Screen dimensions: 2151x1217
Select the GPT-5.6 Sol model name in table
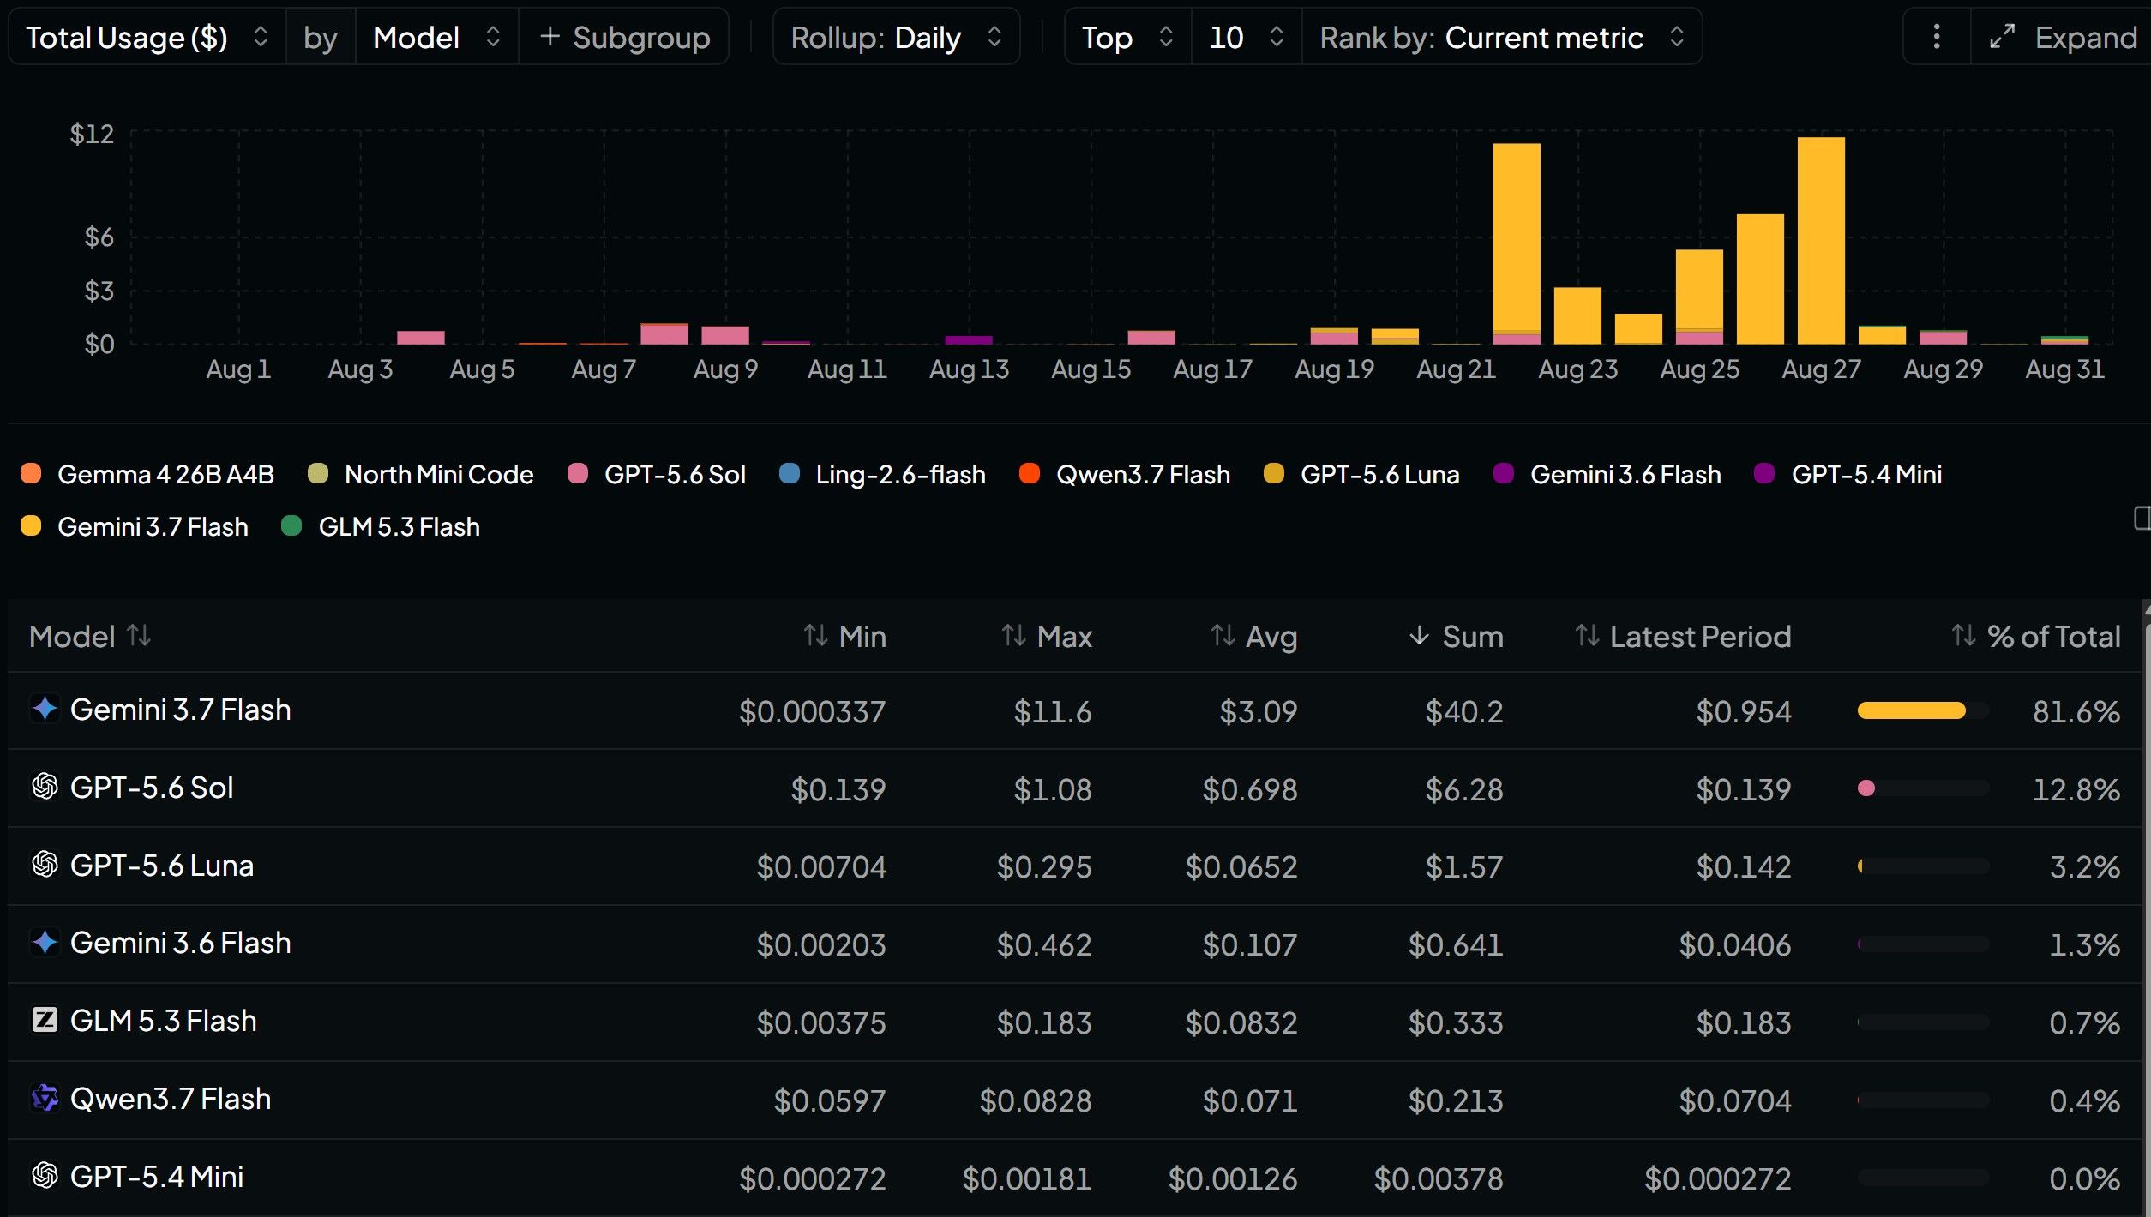click(152, 788)
